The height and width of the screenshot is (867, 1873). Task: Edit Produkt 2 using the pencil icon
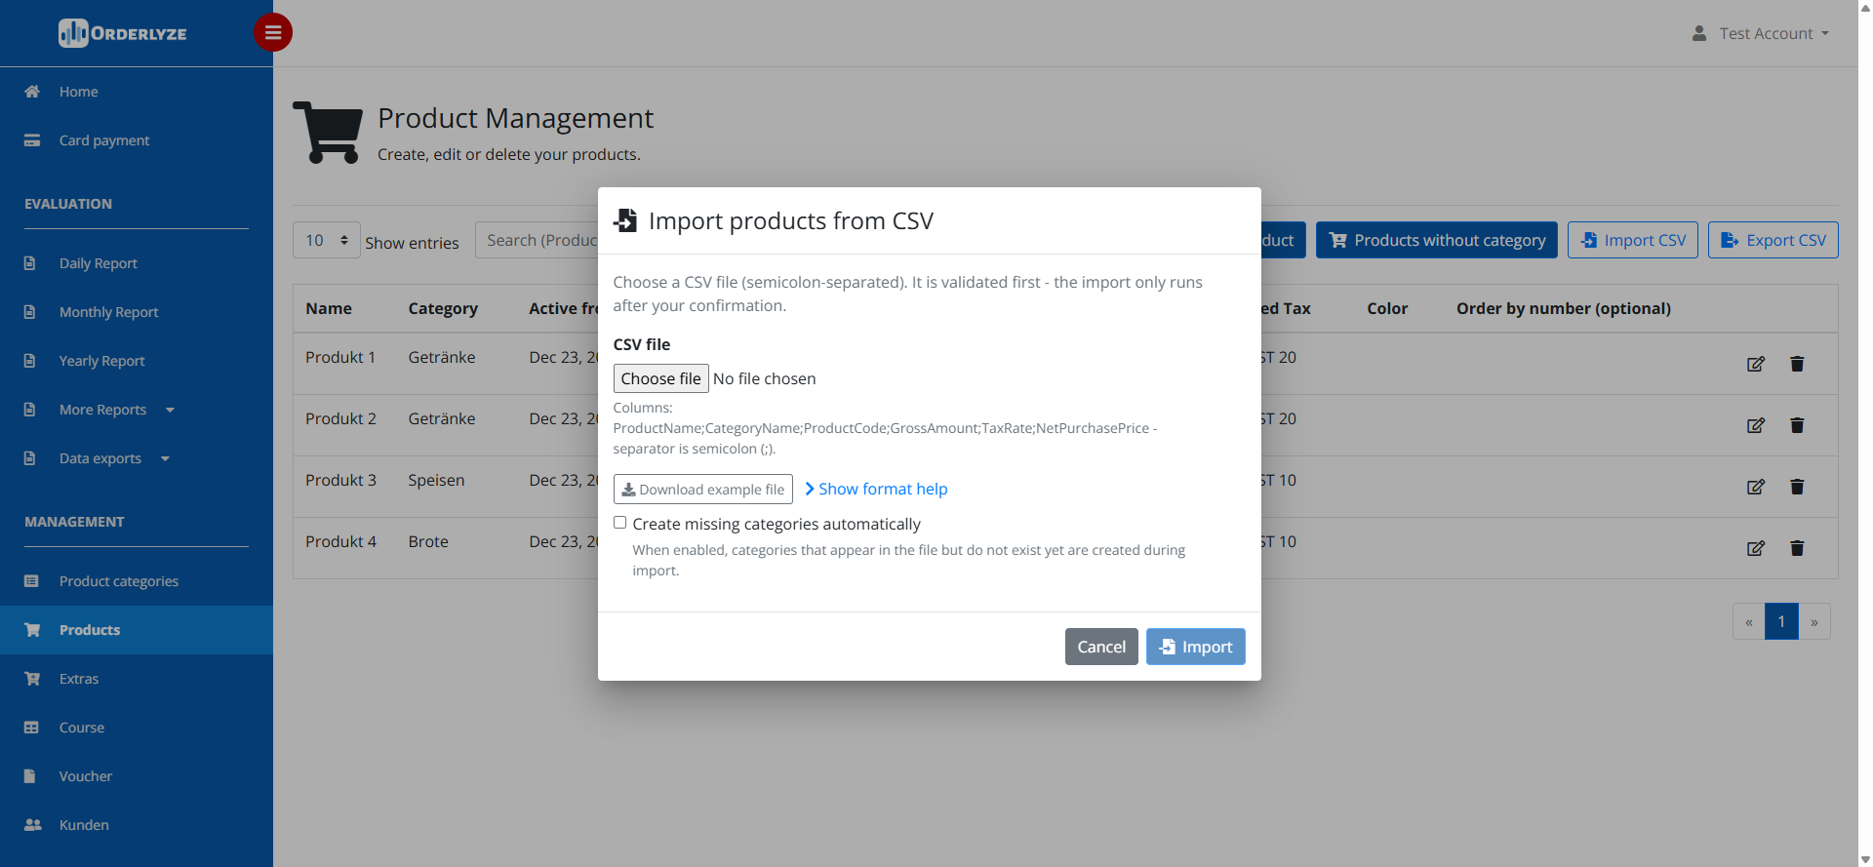1756,425
